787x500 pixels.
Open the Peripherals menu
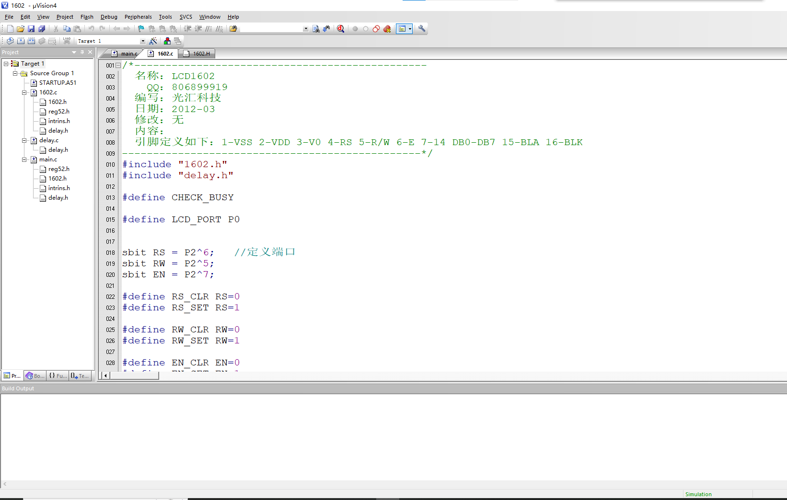[x=138, y=17]
